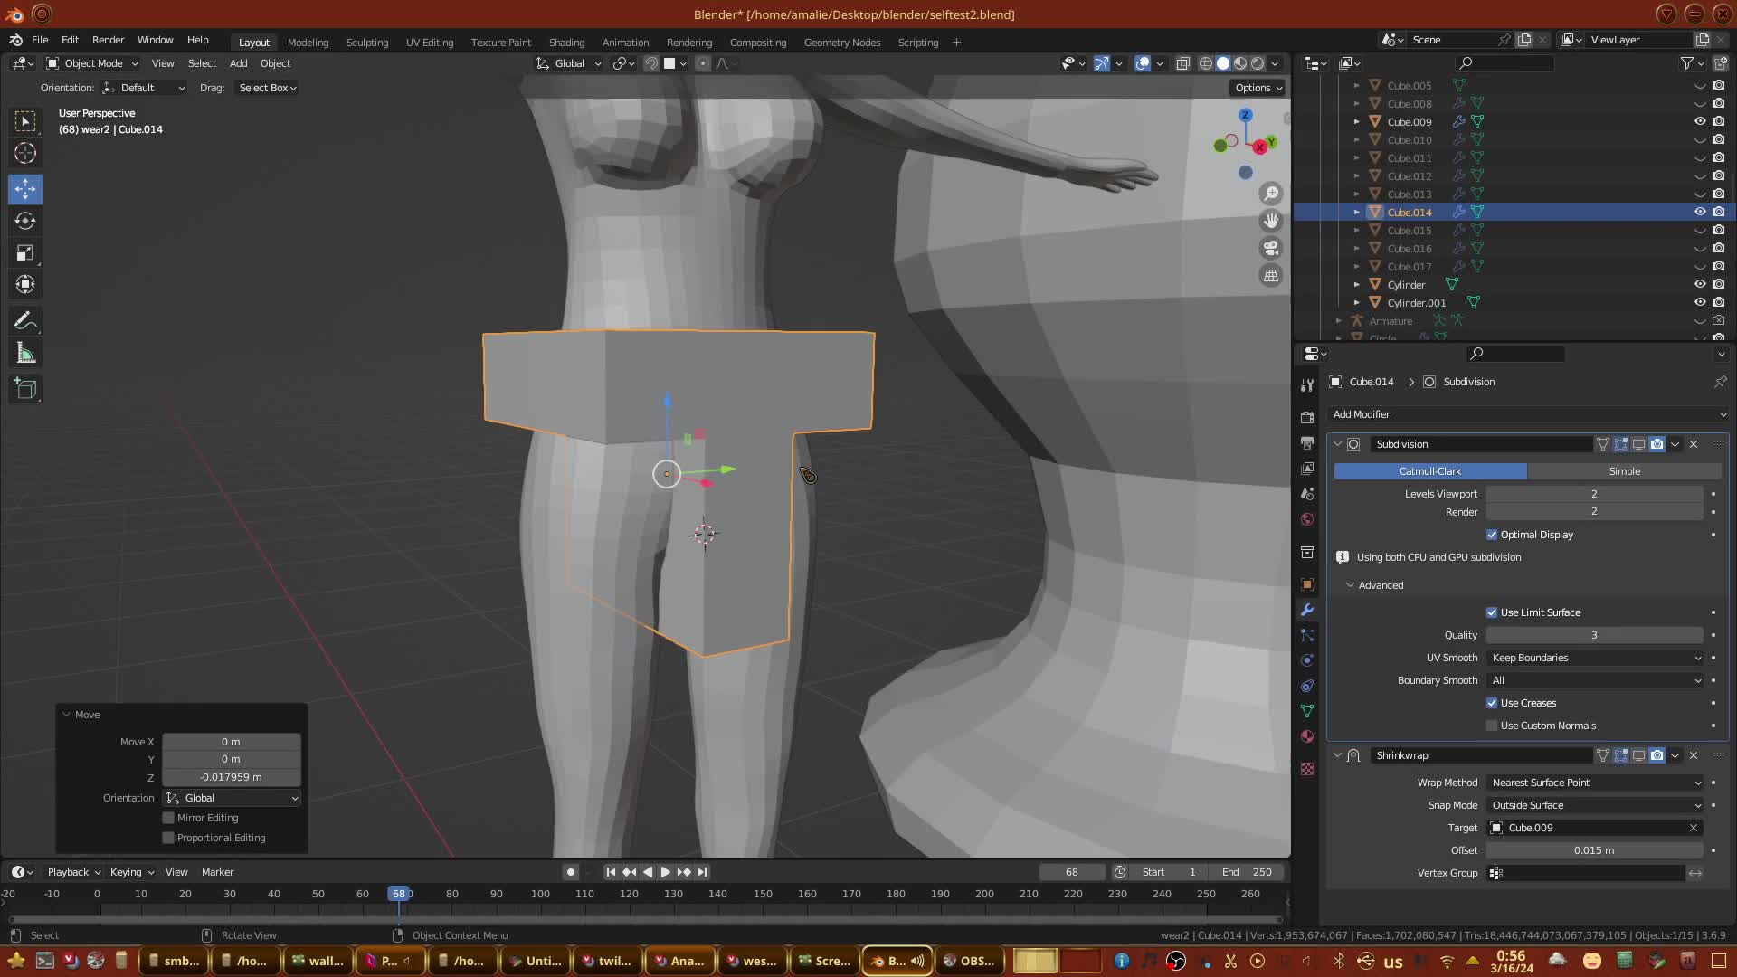Open the Wrap Method dropdown
Viewport: 1737px width, 977px height.
click(x=1596, y=783)
